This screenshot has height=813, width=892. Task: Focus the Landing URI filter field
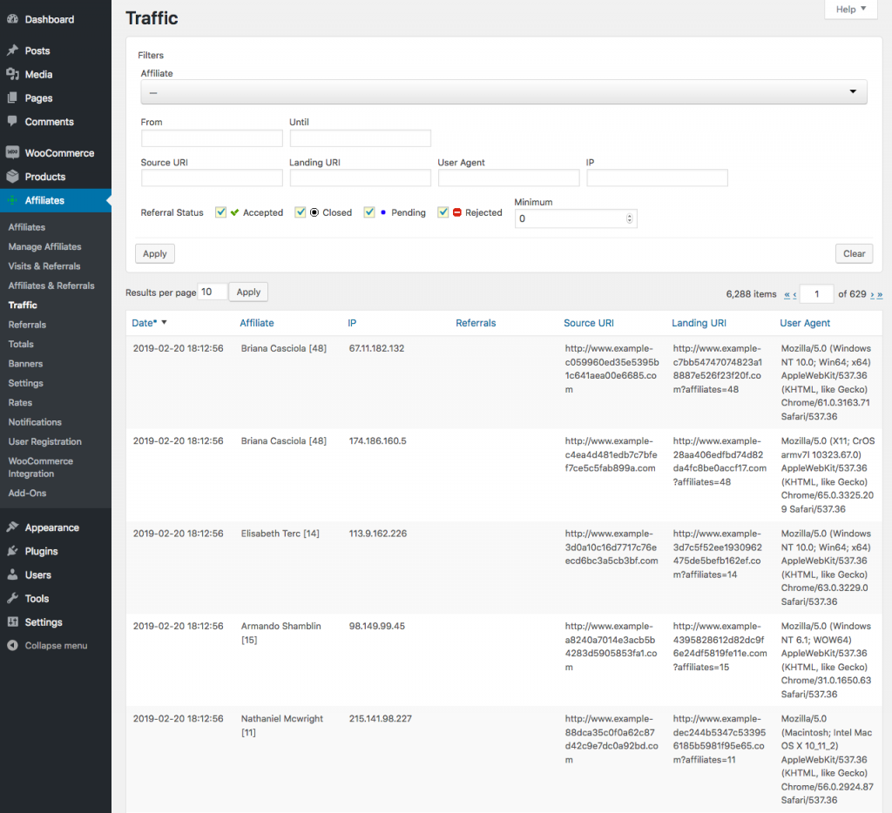[x=360, y=178]
